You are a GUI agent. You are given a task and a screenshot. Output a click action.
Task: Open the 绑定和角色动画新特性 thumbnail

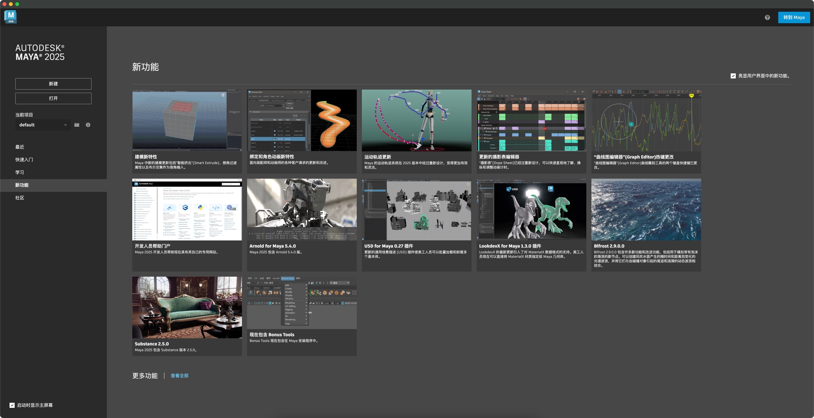[x=302, y=120]
